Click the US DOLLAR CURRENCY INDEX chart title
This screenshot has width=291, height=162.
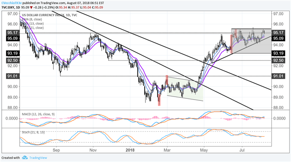coord(50,15)
